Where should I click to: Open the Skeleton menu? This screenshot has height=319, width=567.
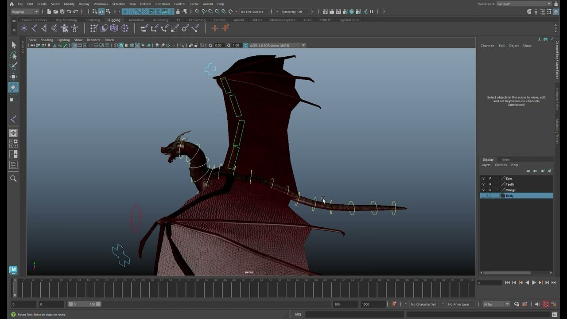click(x=118, y=4)
